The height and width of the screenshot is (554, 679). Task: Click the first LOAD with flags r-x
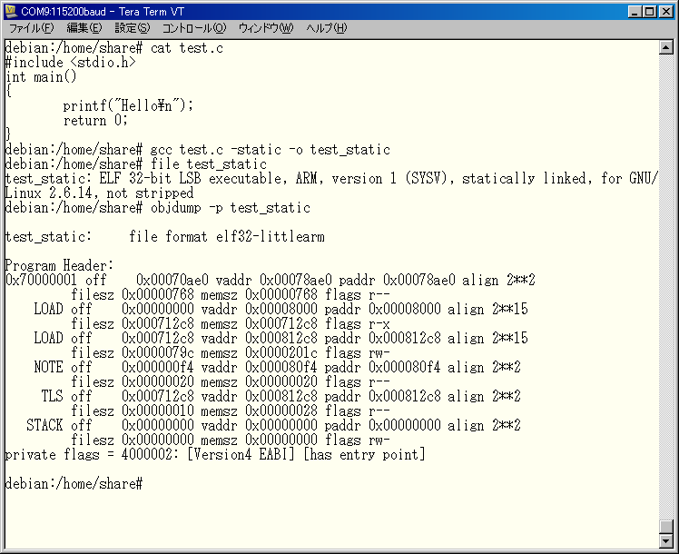48,310
